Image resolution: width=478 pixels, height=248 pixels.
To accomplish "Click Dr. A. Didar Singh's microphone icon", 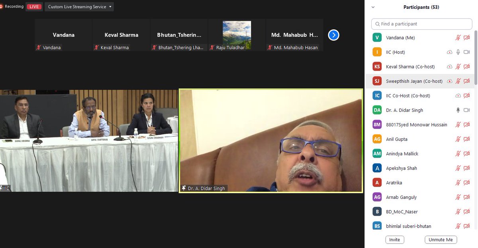I will pos(458,110).
